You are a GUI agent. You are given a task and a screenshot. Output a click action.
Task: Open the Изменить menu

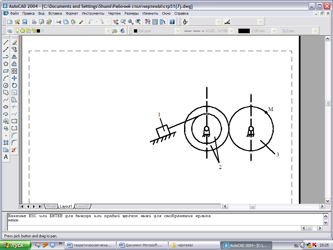pyautogui.click(x=150, y=13)
